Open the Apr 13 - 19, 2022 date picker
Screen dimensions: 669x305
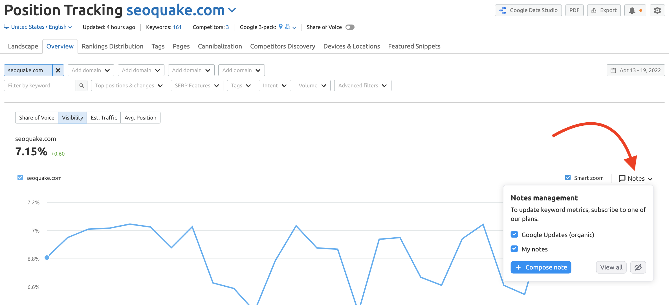pos(636,70)
